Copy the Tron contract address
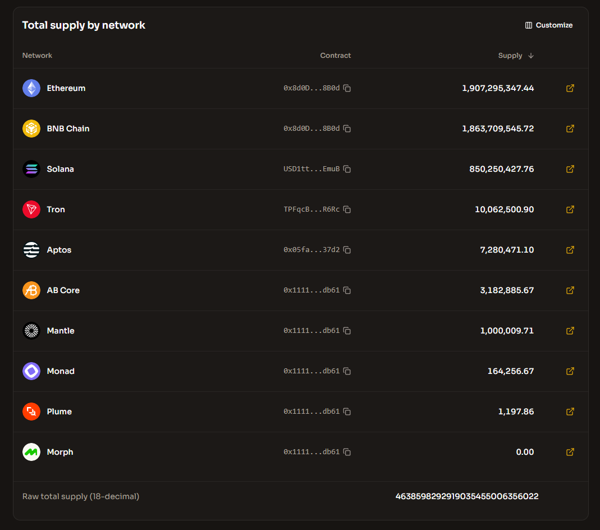Screen dimensions: 600x530 (347, 210)
